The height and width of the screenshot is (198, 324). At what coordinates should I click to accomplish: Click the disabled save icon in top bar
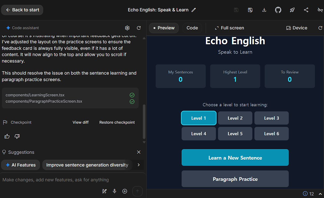pos(236,10)
